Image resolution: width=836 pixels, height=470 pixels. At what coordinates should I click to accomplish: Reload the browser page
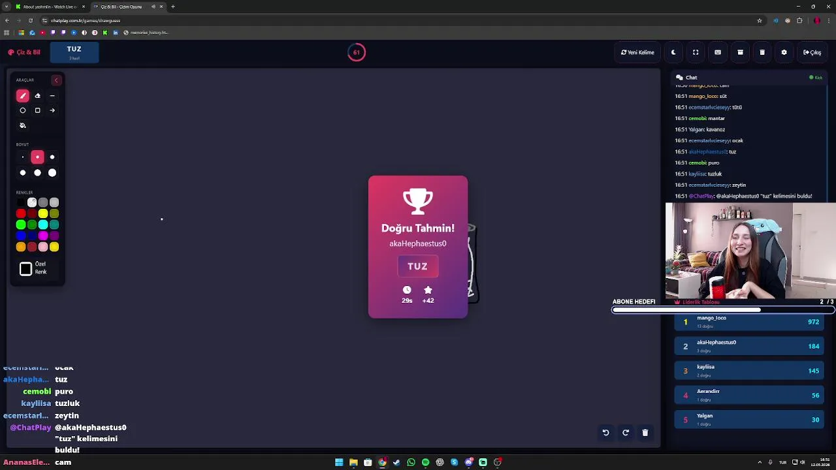[30, 20]
